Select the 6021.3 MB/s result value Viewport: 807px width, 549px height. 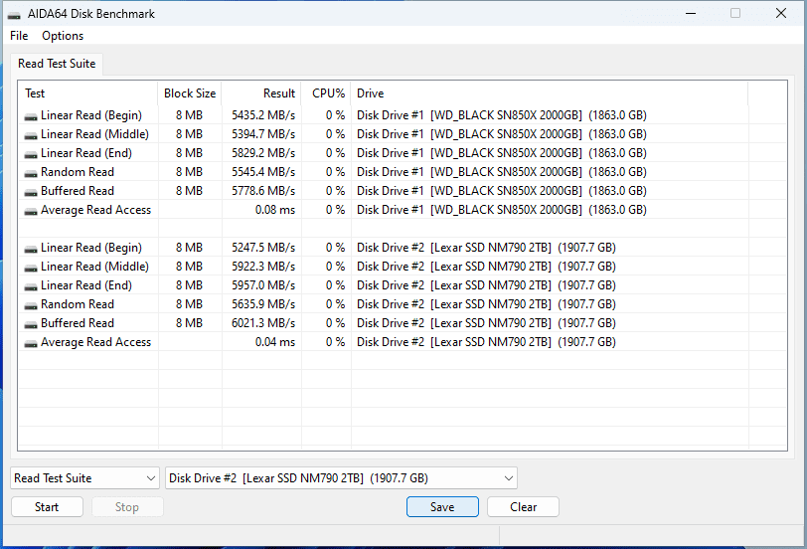(x=263, y=323)
